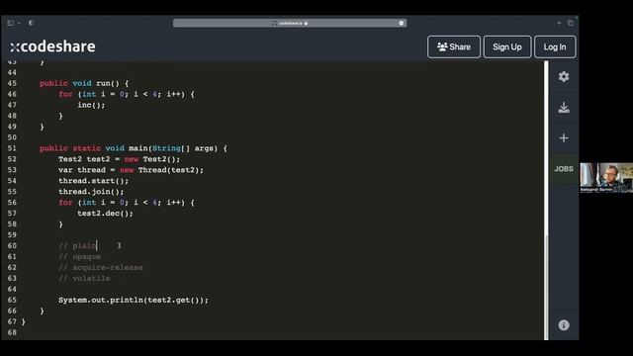Click line number 51 in the gutter

tap(12, 148)
